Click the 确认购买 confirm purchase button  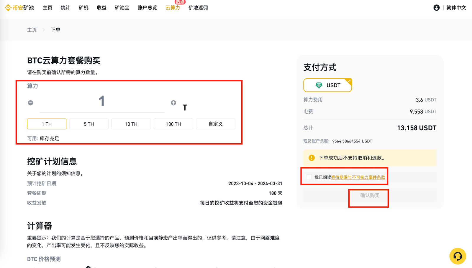pyautogui.click(x=370, y=195)
